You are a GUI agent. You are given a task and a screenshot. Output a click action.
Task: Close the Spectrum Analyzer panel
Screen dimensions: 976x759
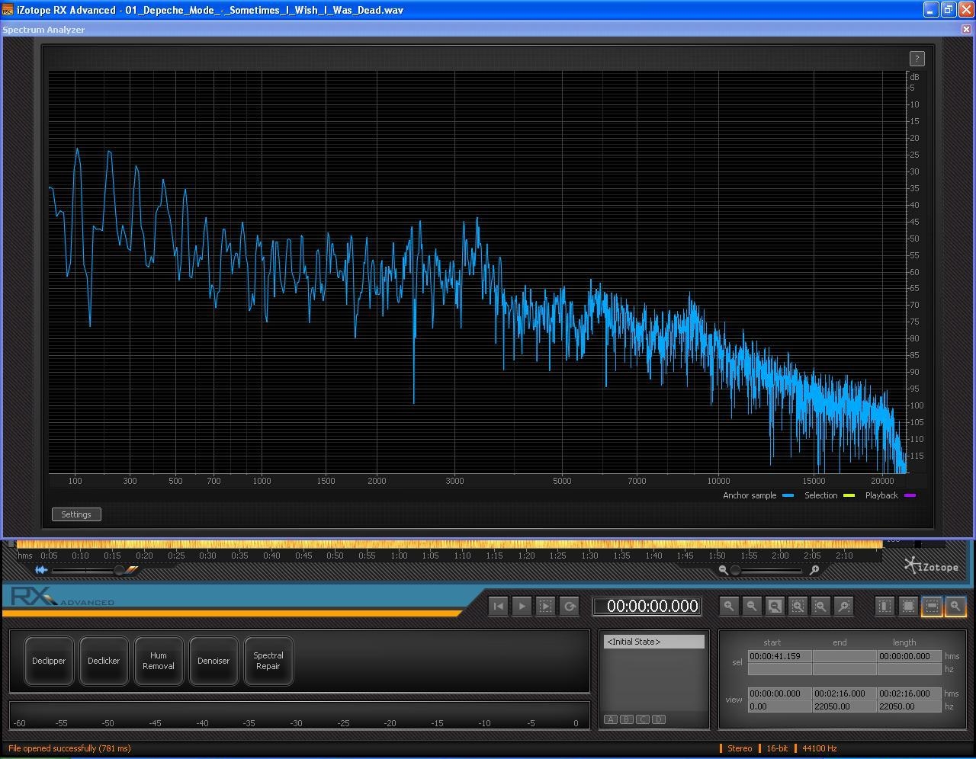(x=966, y=29)
